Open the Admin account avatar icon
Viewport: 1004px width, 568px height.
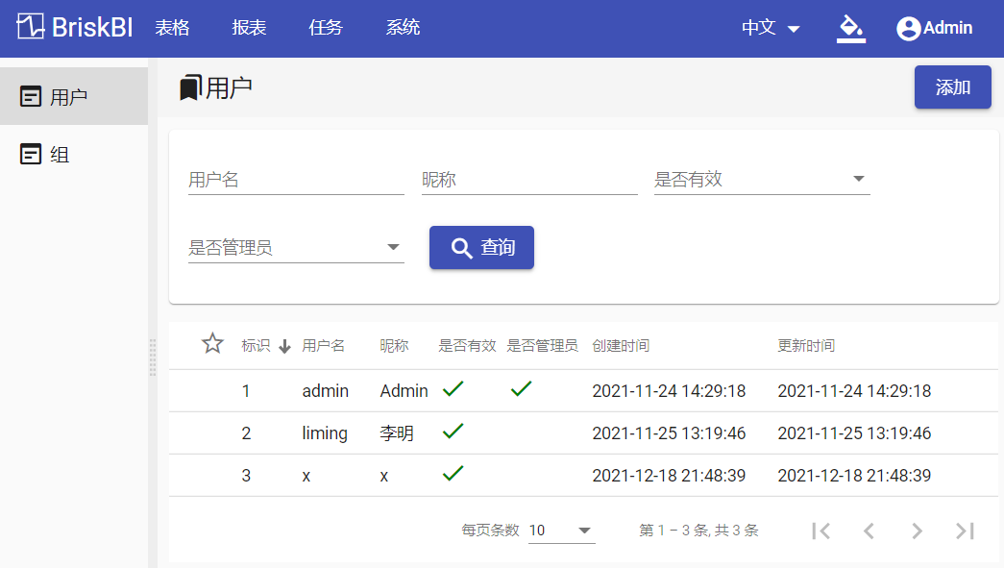pos(908,28)
